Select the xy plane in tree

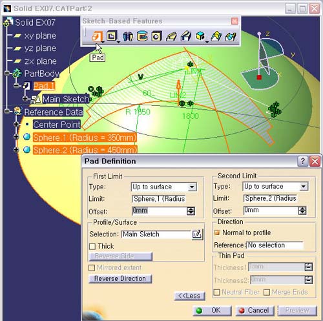click(40, 36)
